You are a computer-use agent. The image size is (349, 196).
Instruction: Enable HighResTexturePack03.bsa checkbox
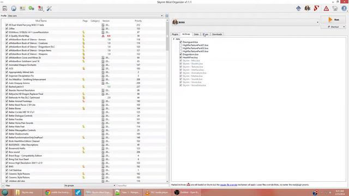[180, 51]
